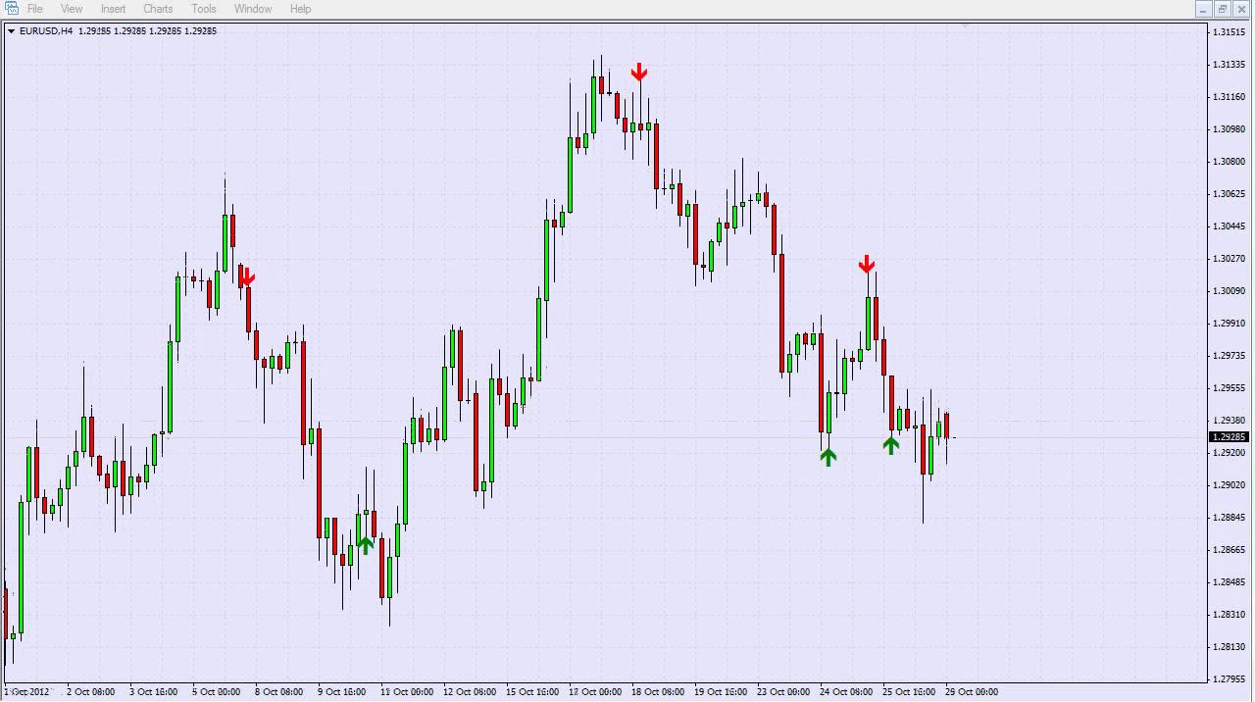
Task: Click the 23 Oct 00:00 time label
Action: [782, 692]
